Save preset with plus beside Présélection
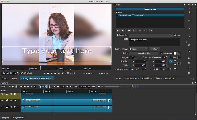 [x=175, y=35]
